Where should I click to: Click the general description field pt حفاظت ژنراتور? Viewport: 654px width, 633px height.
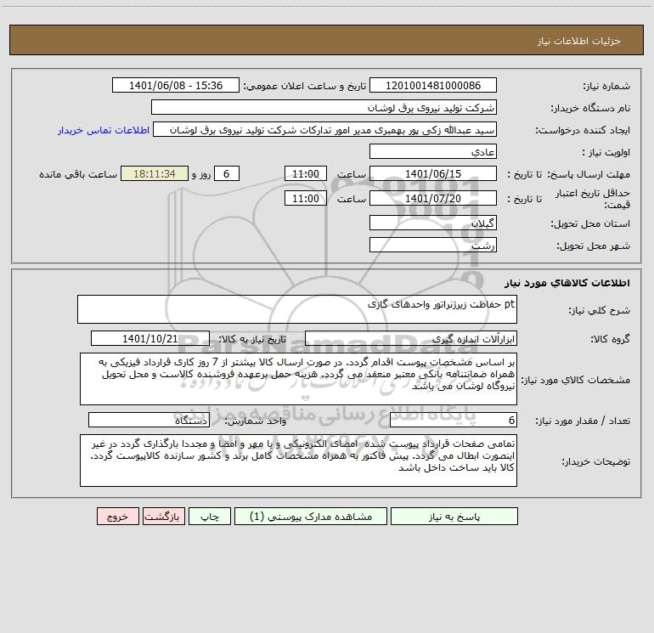pyautogui.click(x=297, y=309)
